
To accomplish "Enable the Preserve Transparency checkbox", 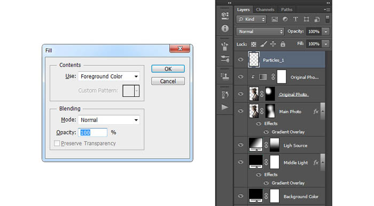I will (57, 143).
